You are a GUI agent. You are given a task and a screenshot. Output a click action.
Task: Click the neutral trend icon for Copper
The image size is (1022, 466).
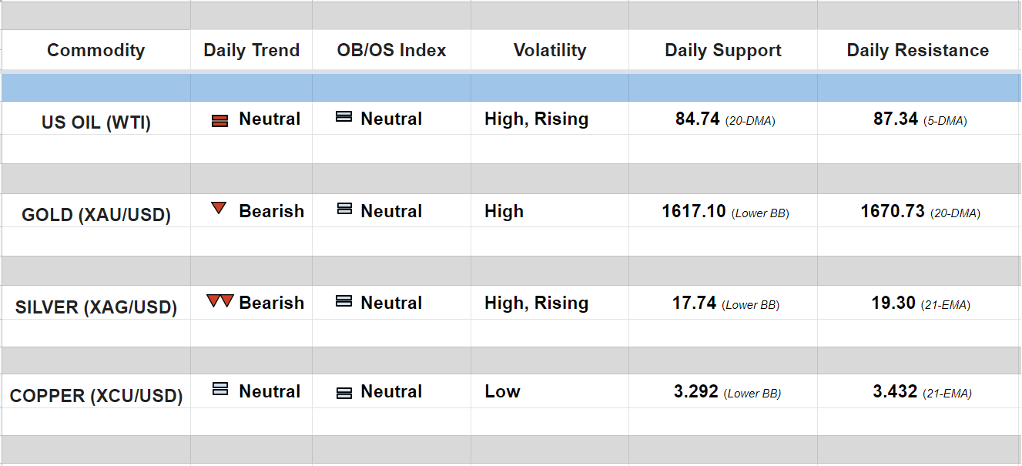220,390
